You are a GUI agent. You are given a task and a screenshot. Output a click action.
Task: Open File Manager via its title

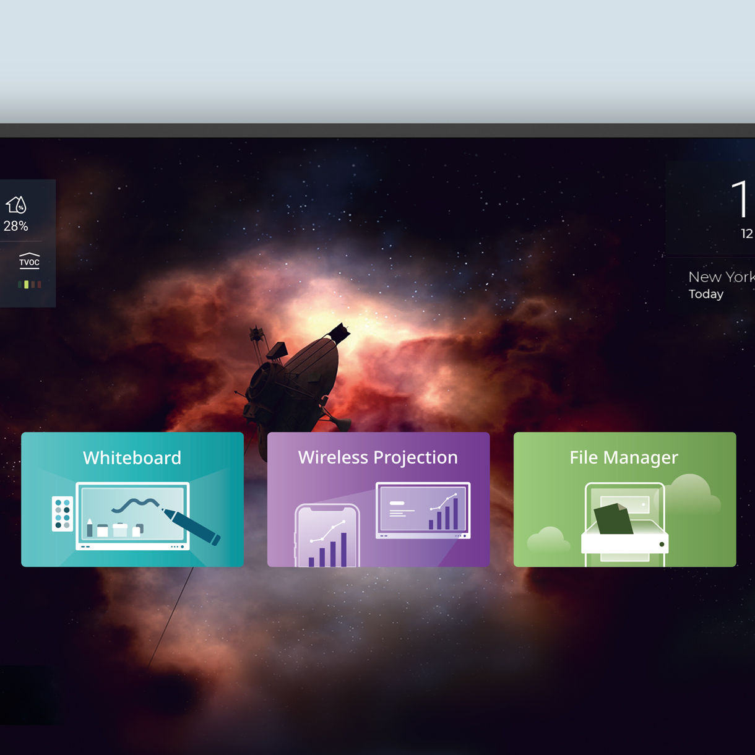(624, 457)
